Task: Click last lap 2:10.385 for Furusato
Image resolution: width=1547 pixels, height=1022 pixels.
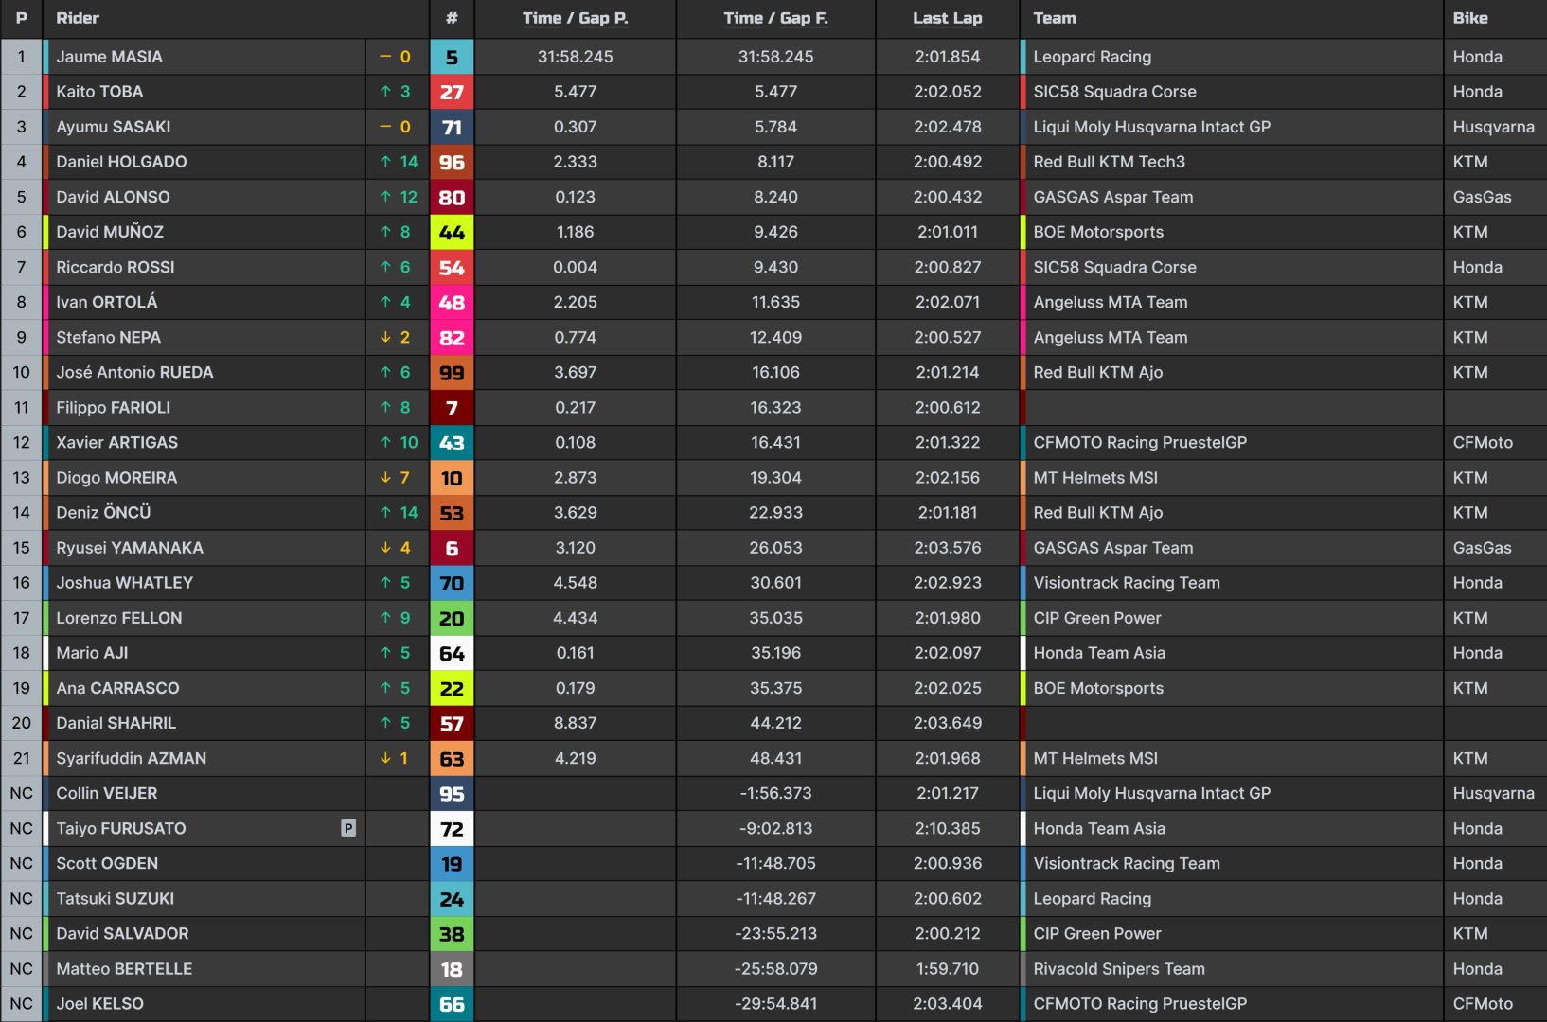Action: [x=948, y=828]
